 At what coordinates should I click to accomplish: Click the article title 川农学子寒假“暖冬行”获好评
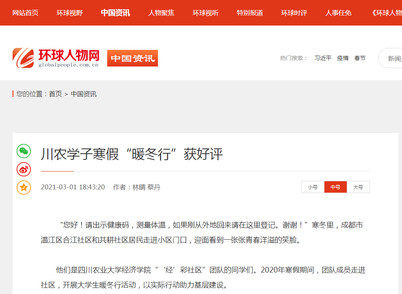point(132,154)
